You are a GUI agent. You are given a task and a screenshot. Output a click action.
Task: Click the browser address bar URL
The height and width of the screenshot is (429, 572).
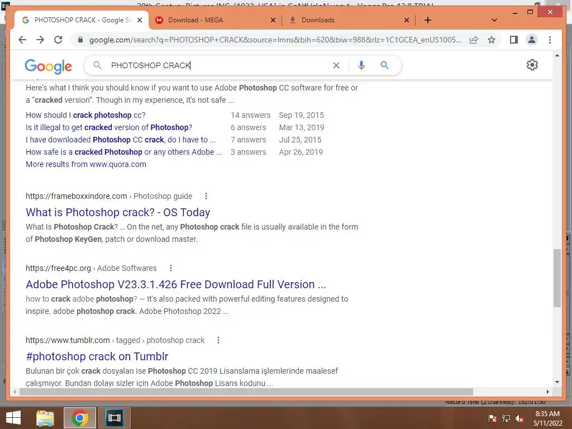[275, 40]
